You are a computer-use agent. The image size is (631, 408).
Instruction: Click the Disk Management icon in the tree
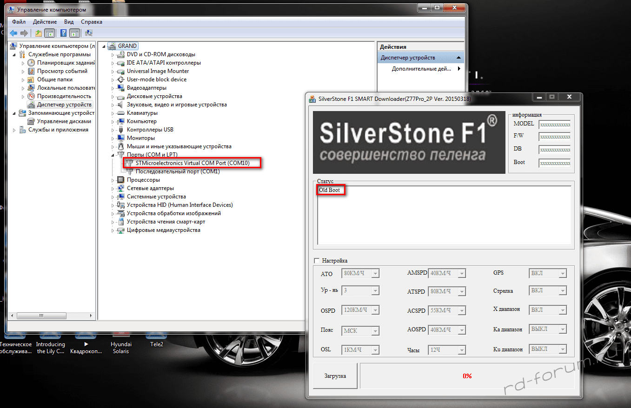click(x=31, y=121)
